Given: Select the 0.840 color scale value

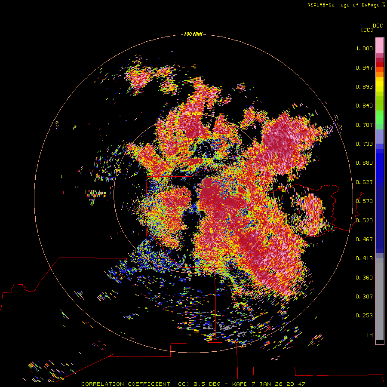Looking at the screenshot, I should pyautogui.click(x=364, y=106).
